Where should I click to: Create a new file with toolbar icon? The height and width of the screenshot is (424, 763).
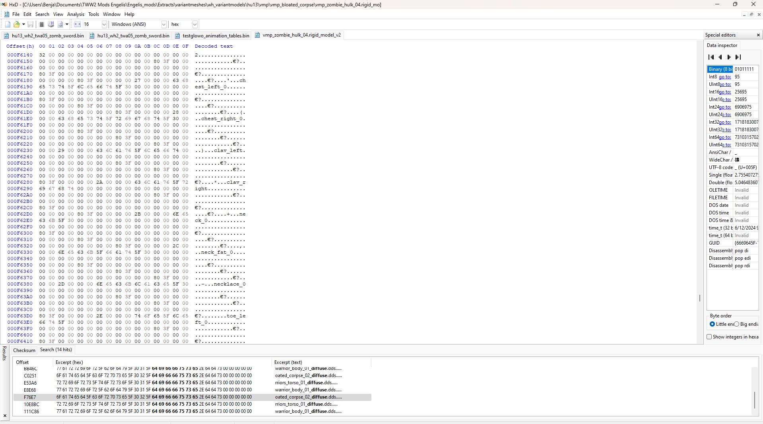pyautogui.click(x=8, y=24)
